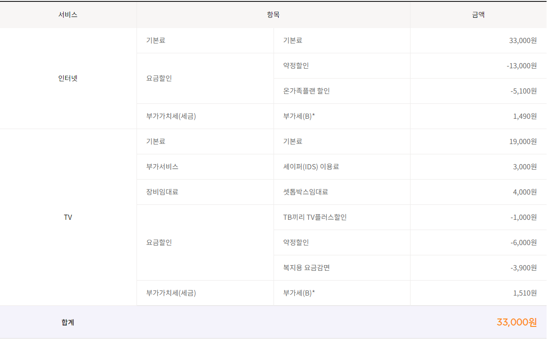Click the 복지용 요금감면 item
Screen dimensions: 548x340
tap(306, 268)
